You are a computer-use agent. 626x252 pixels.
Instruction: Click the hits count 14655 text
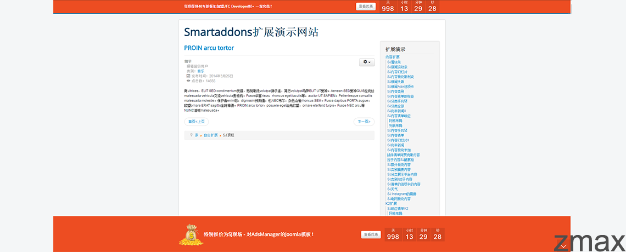[x=203, y=81]
